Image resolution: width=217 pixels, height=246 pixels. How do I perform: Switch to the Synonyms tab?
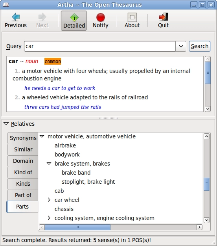click(23, 138)
